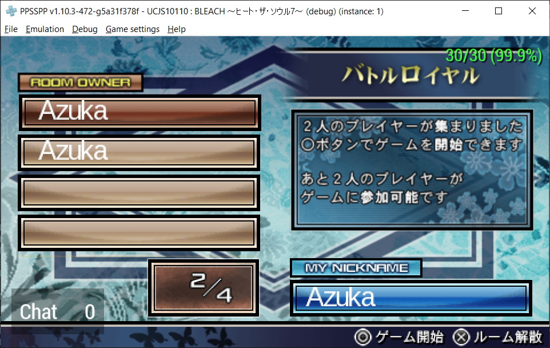Image resolution: width=550 pixels, height=348 pixels.
Task: Select the empty third player slot
Action: click(139, 193)
